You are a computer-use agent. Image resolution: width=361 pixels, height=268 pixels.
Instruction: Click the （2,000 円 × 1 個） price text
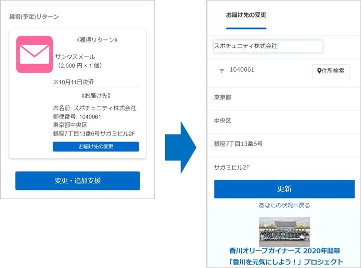point(80,66)
